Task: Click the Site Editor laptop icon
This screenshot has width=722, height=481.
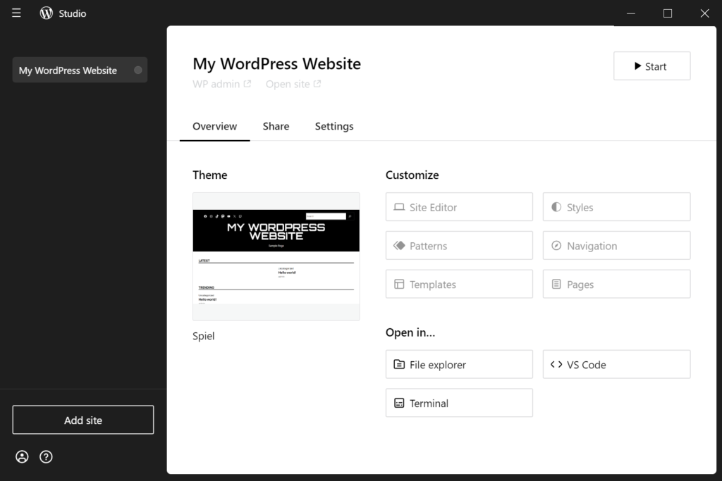Action: [x=398, y=206]
